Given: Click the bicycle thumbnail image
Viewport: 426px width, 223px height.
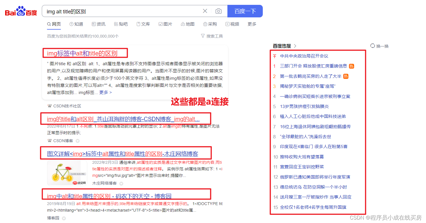Looking at the screenshot, I should coord(67,173).
